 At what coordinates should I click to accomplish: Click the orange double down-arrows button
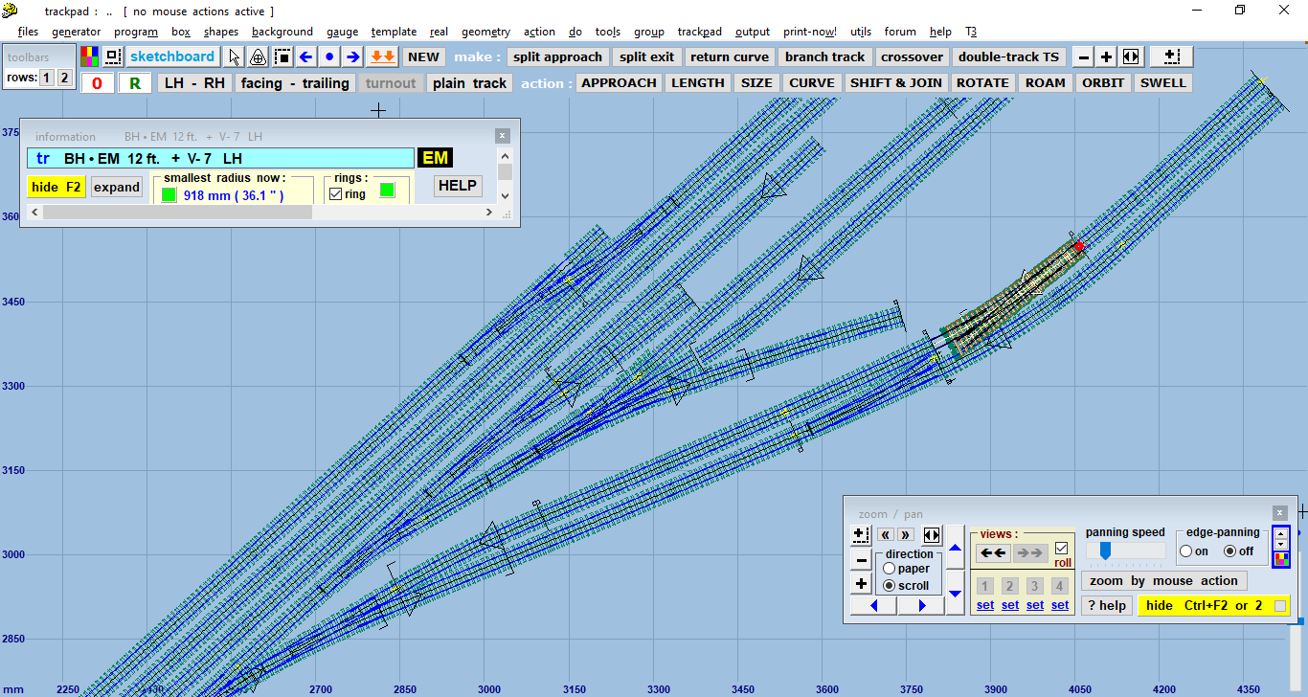(382, 56)
